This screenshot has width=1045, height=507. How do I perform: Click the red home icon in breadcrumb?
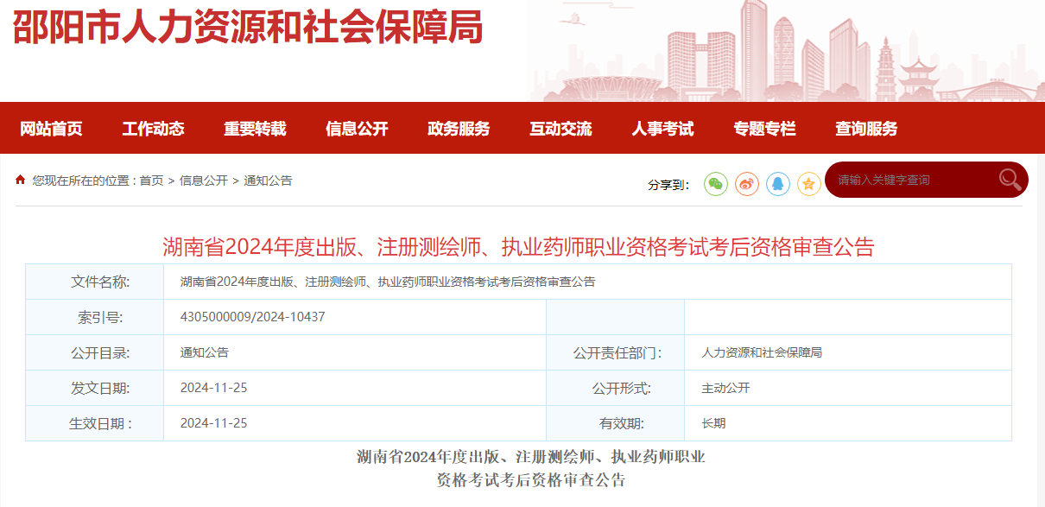click(x=21, y=180)
